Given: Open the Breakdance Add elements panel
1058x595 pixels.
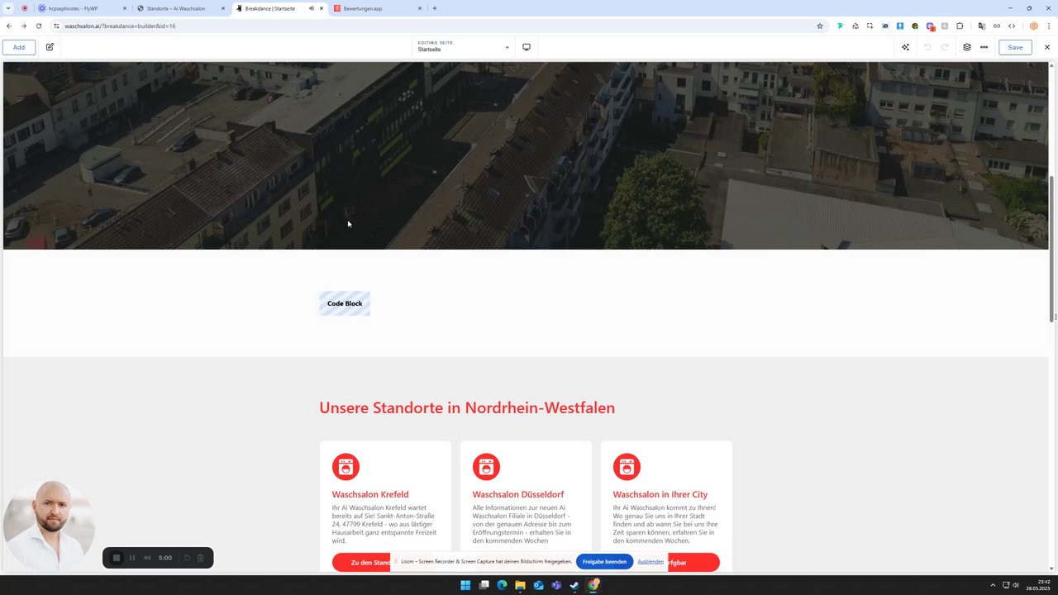Looking at the screenshot, I should click(x=18, y=47).
